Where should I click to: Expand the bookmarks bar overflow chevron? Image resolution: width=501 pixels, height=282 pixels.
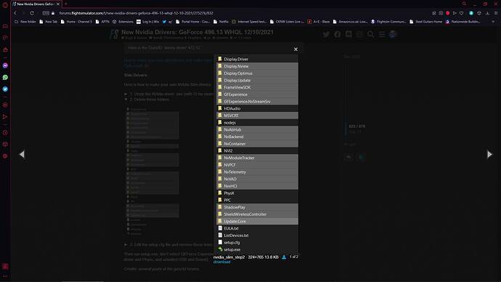coord(493,22)
